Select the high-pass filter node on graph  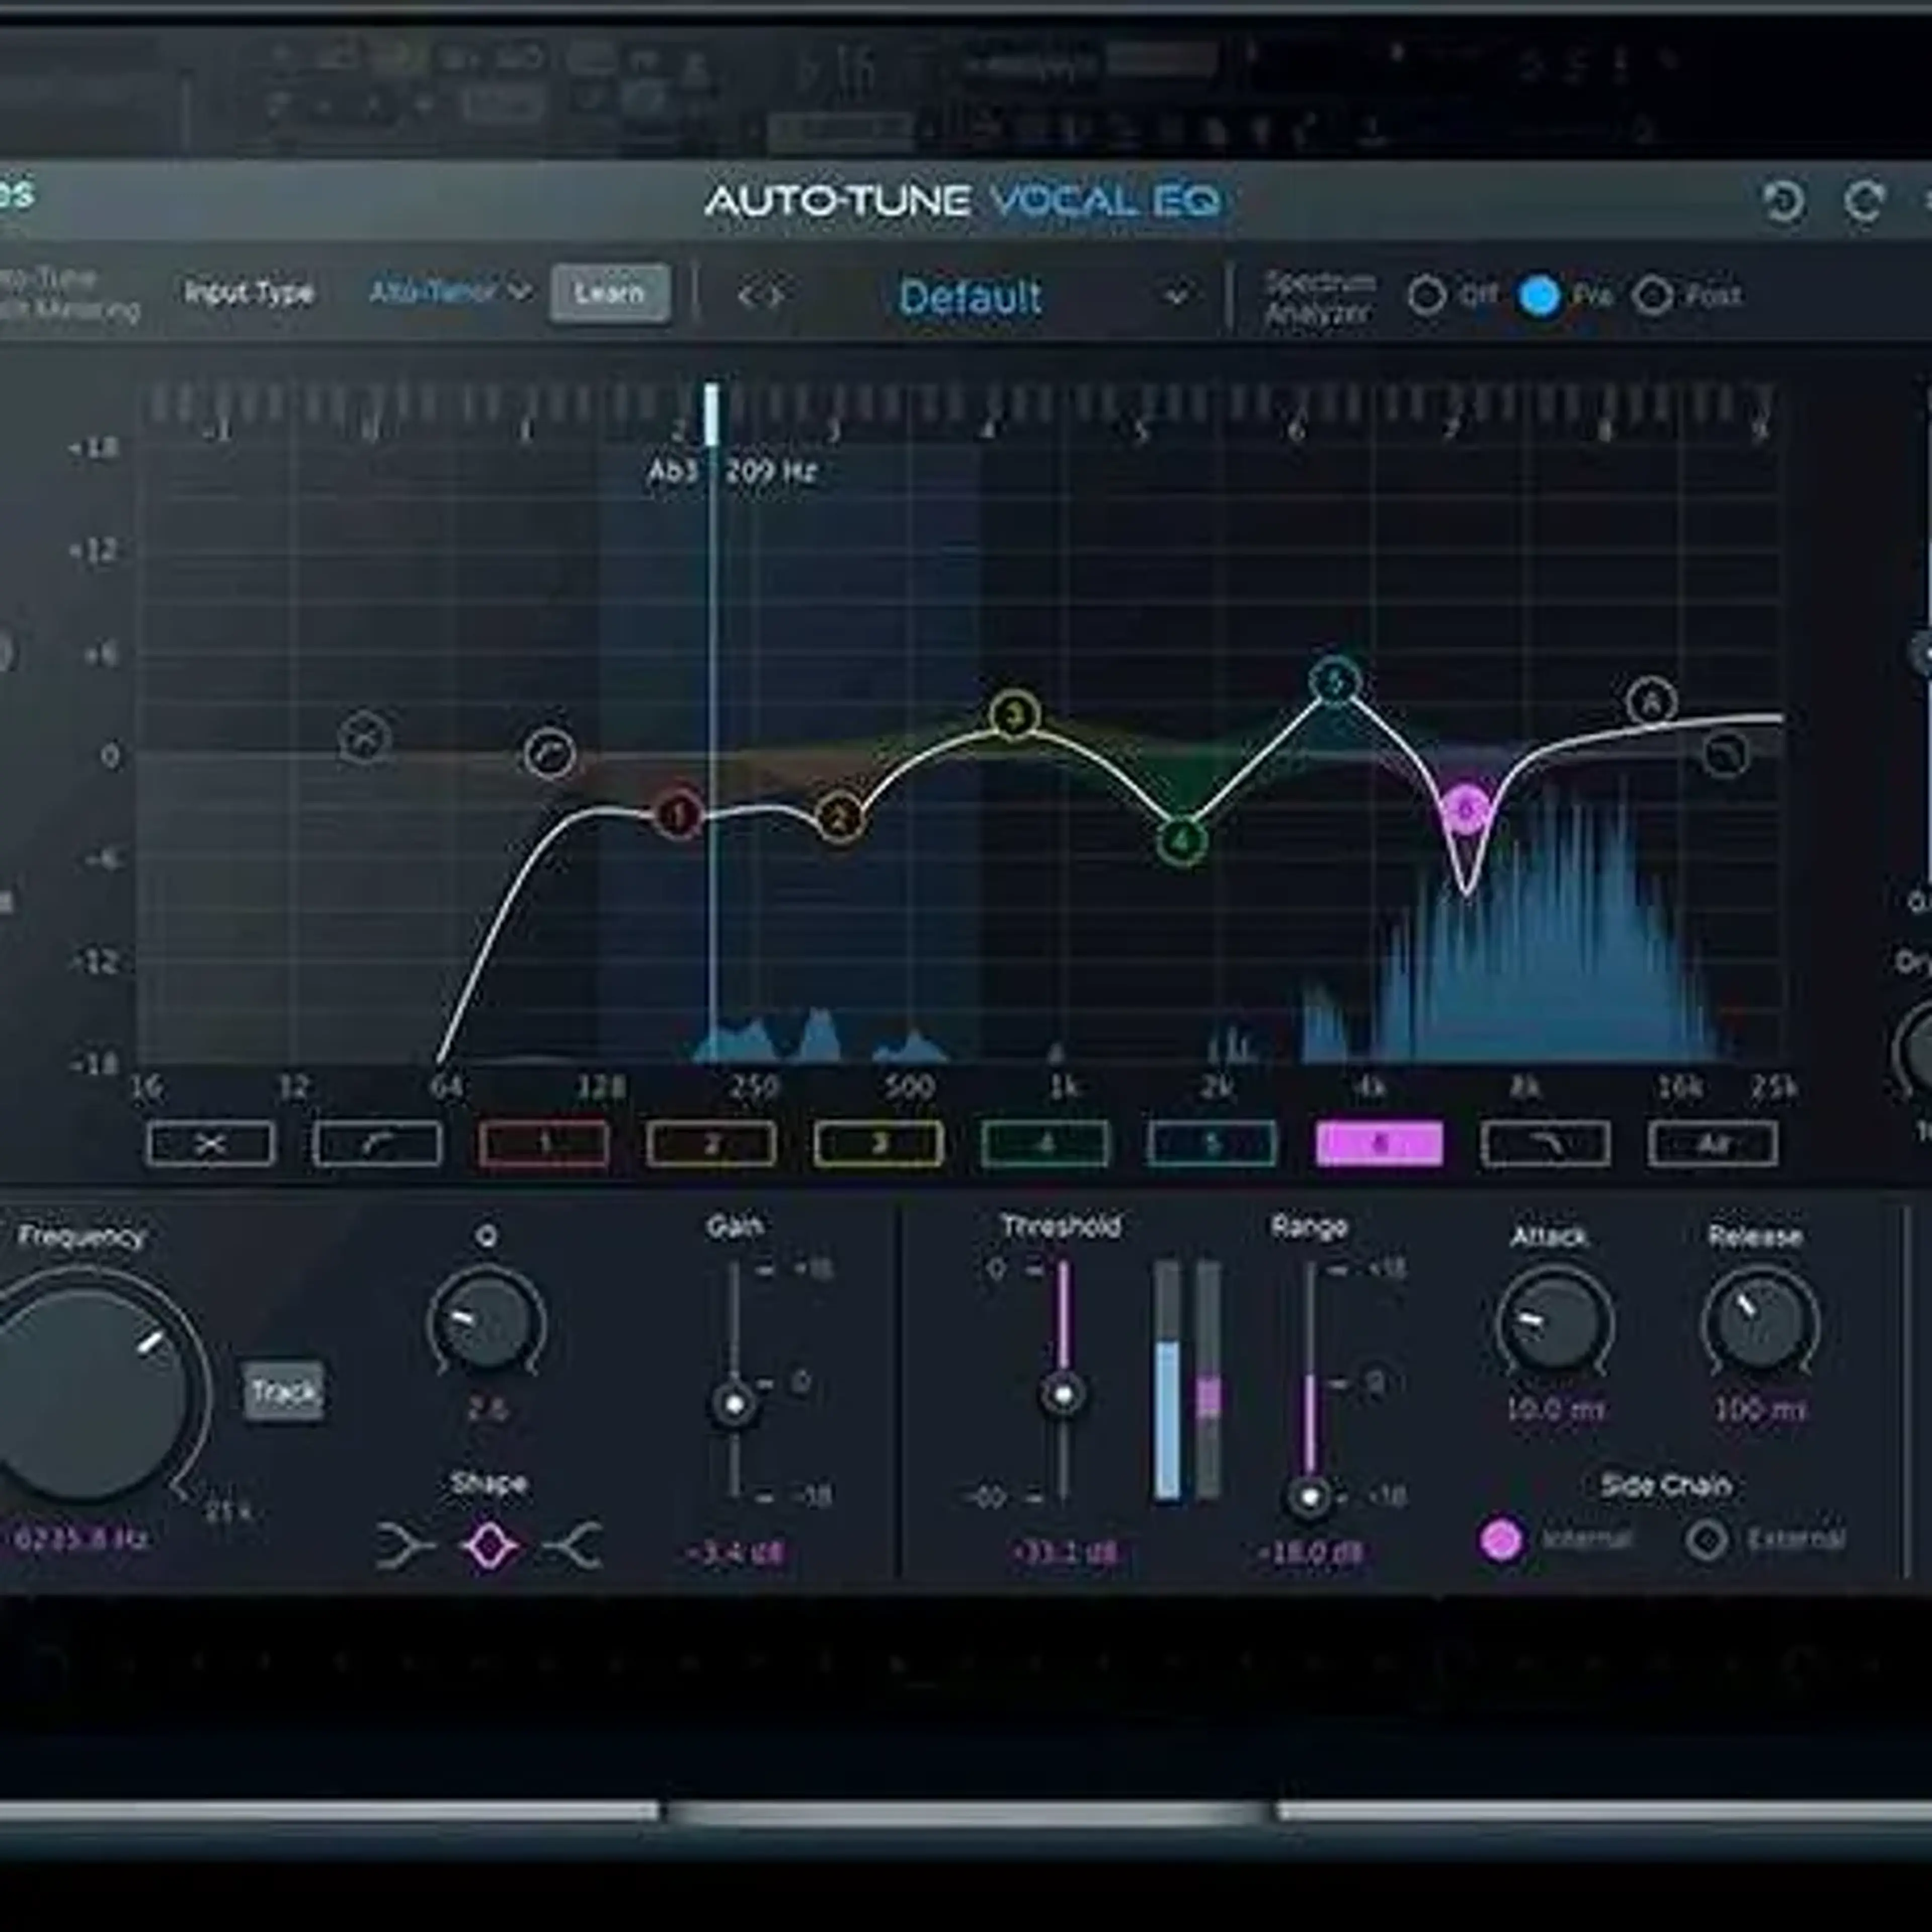[x=364, y=738]
